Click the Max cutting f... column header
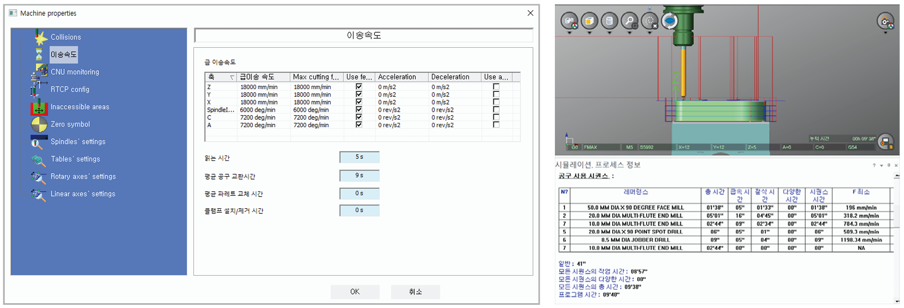The width and height of the screenshot is (904, 308). click(x=317, y=77)
